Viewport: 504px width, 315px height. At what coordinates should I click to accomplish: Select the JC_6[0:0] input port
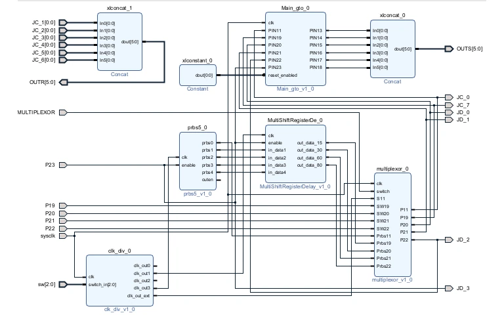63,60
